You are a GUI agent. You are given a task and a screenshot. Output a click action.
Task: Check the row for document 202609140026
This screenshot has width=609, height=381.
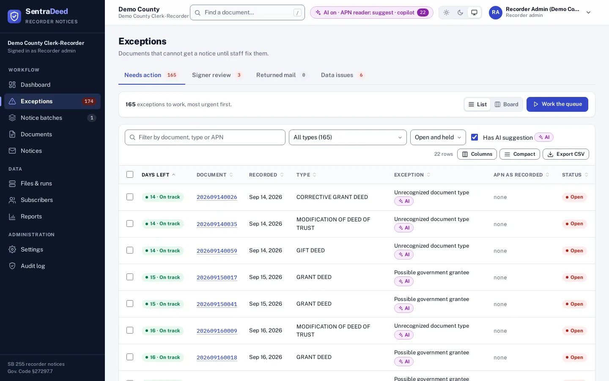click(130, 197)
